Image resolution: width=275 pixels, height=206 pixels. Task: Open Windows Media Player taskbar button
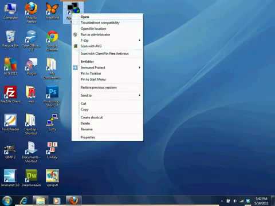click(x=57, y=201)
